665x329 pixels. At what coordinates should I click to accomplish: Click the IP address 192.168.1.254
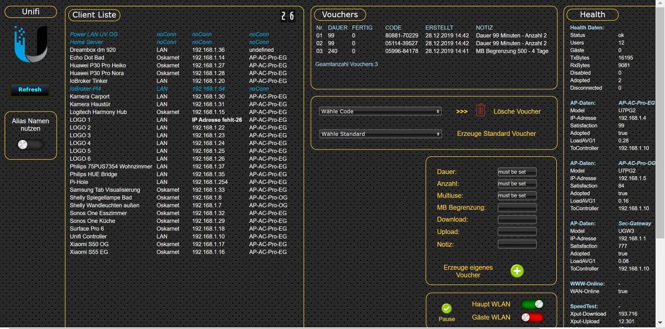pos(210,182)
